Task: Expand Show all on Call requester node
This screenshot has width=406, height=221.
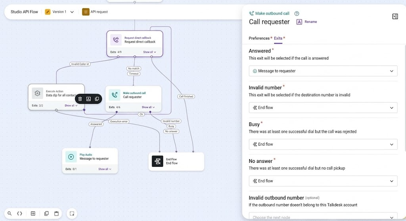Action: pyautogui.click(x=148, y=107)
